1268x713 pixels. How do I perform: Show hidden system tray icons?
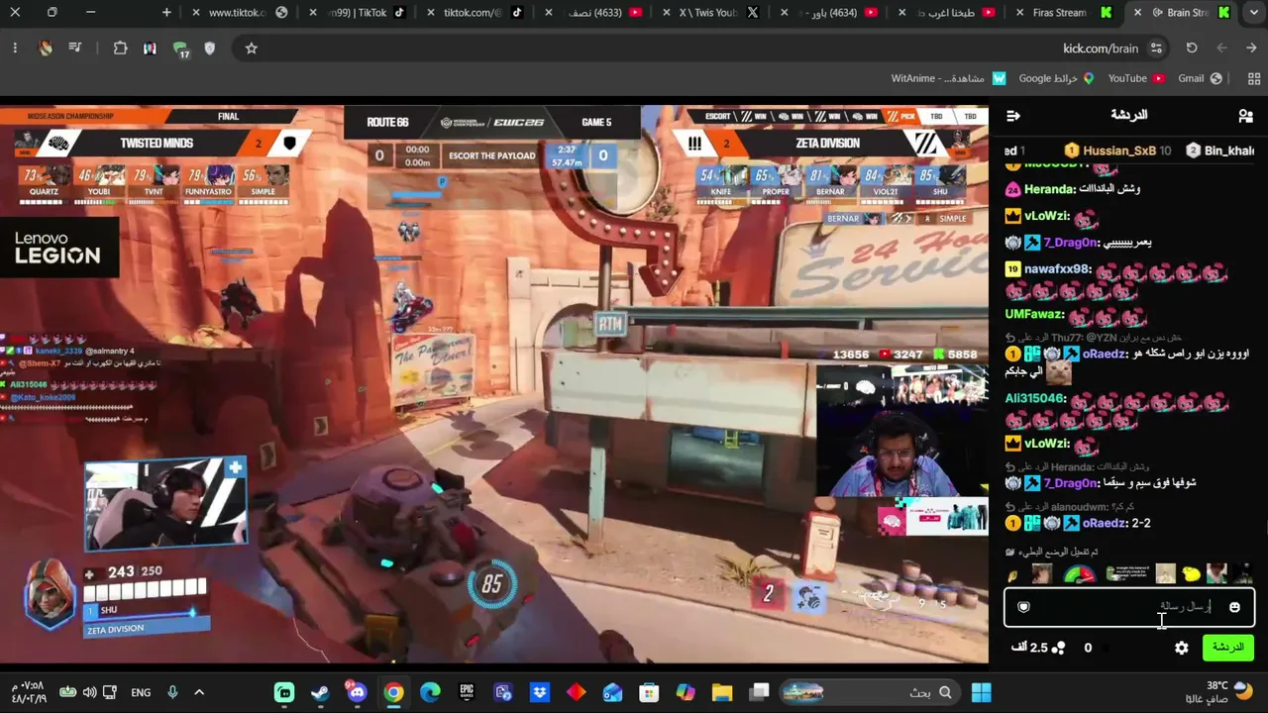(x=199, y=692)
